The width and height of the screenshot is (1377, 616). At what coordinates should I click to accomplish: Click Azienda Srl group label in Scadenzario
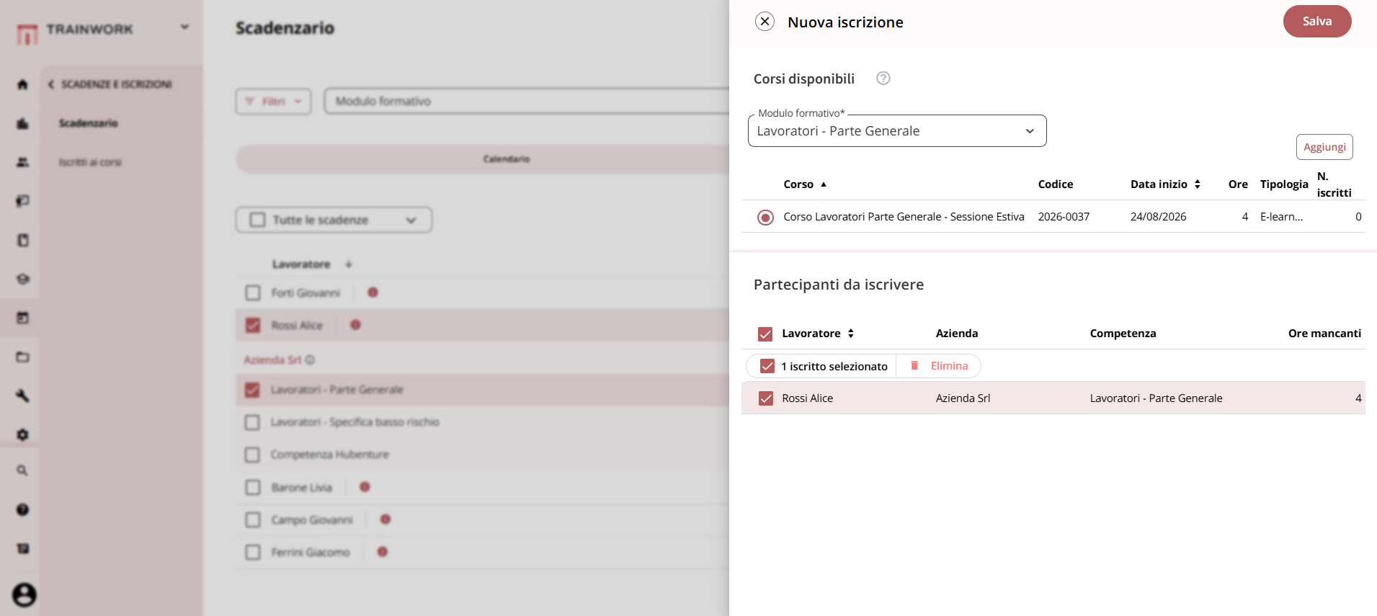click(272, 360)
